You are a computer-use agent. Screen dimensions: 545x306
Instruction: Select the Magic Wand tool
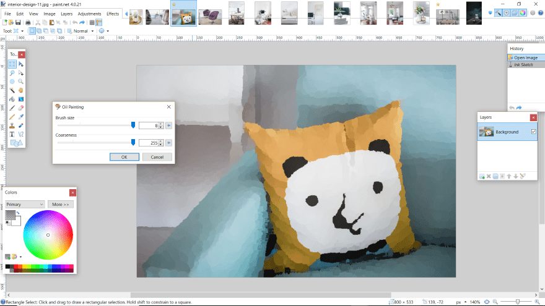12,90
